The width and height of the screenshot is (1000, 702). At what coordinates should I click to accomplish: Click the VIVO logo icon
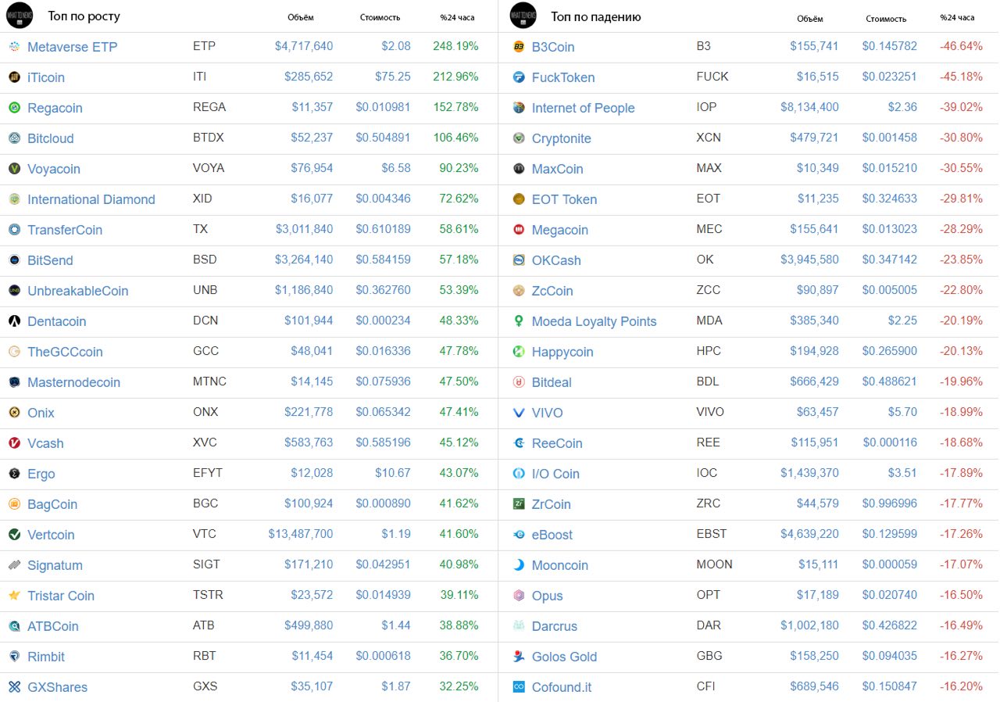519,413
